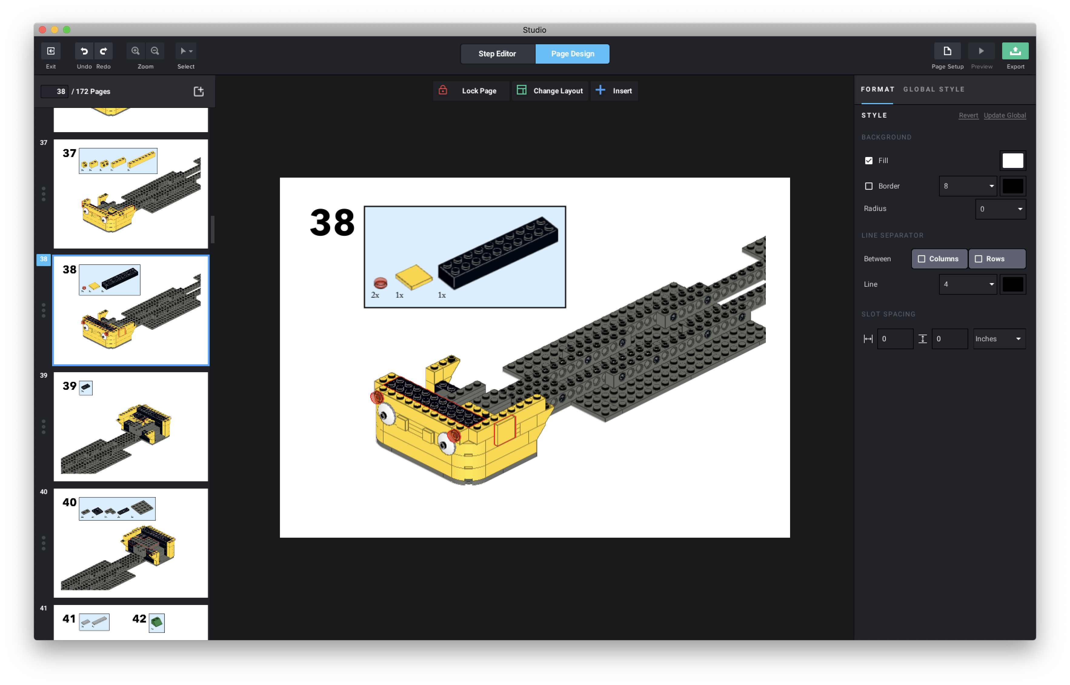1070x685 pixels.
Task: Switch to the Page Design tab
Action: click(573, 54)
